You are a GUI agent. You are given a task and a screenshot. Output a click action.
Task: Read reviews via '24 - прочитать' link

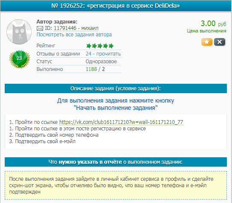coord(103,53)
